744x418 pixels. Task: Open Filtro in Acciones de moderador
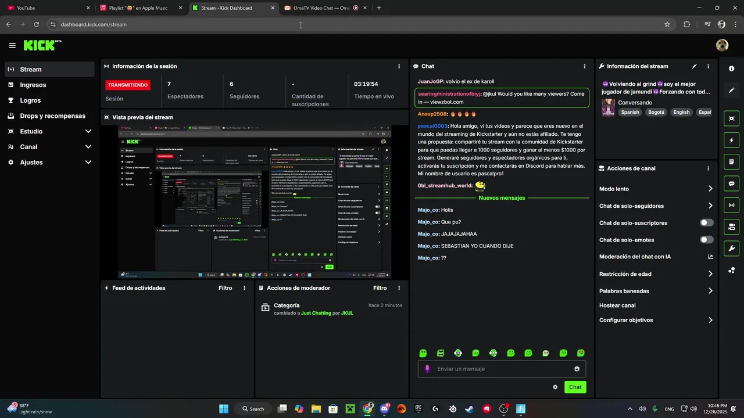click(380, 288)
